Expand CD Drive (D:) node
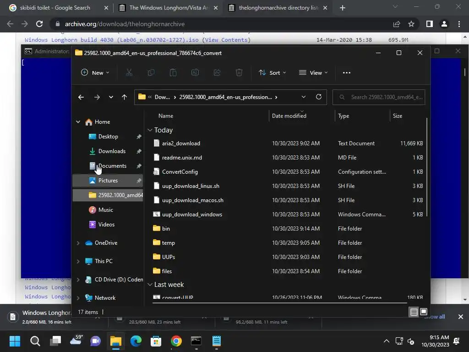This screenshot has height=352, width=469. tap(78, 280)
